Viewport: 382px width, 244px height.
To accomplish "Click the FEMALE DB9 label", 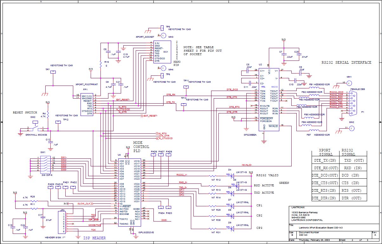I will coord(357,89).
